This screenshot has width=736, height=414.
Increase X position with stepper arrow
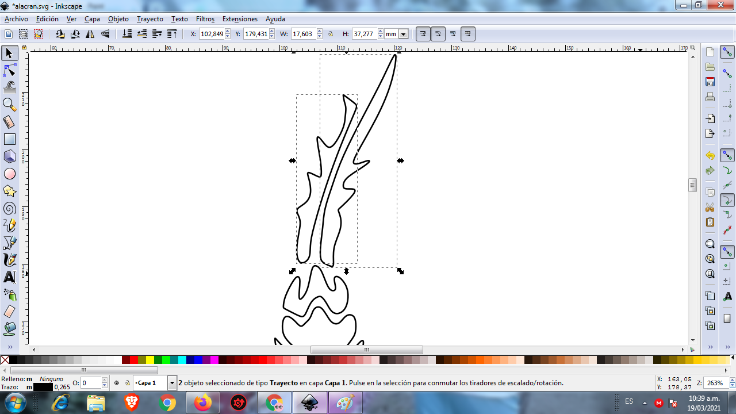coord(228,32)
